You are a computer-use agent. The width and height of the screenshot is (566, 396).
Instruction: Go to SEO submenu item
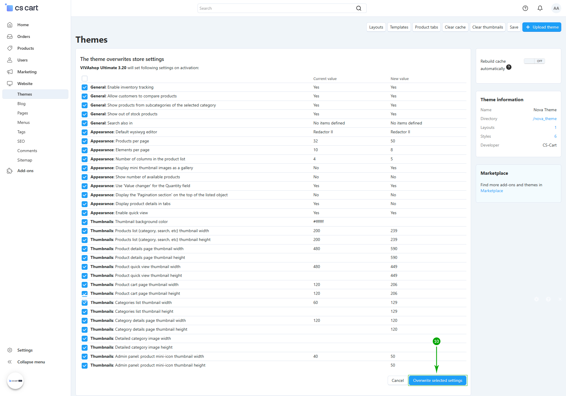(21, 141)
